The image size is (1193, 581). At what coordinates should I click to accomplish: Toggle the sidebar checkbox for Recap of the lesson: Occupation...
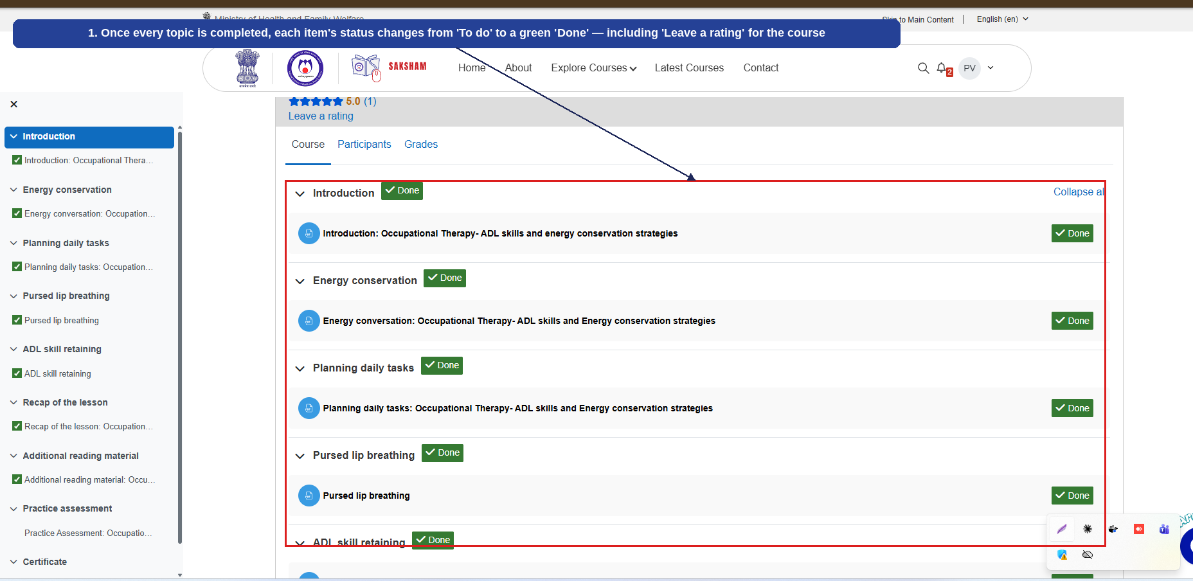[17, 426]
